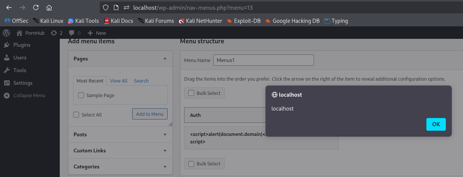Open the updates icon in admin bar
The image size is (463, 177).
[56, 33]
